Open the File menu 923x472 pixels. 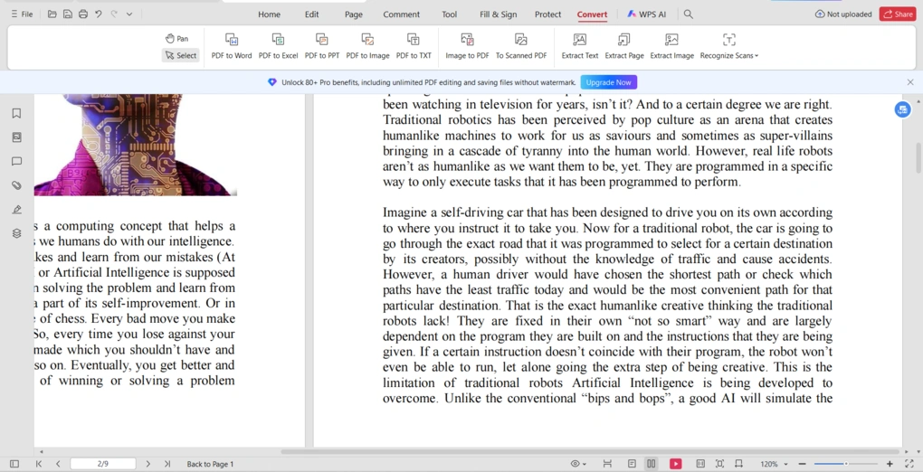pyautogui.click(x=23, y=14)
